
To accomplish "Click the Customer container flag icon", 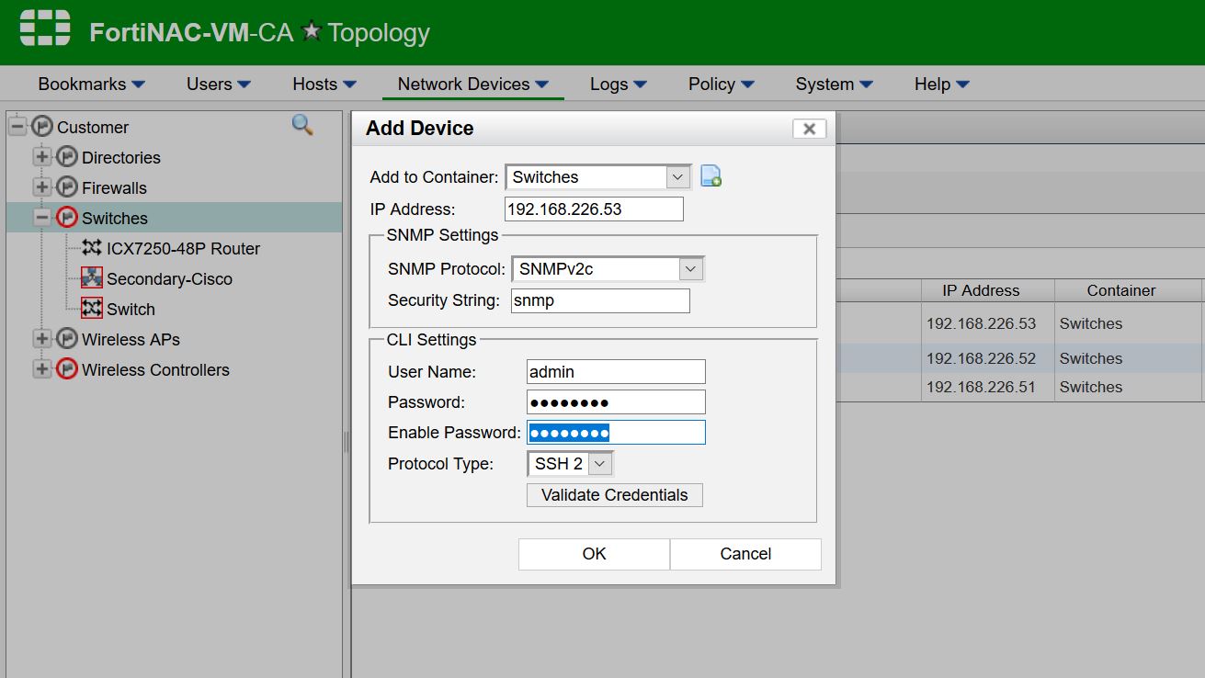I will click(x=42, y=127).
